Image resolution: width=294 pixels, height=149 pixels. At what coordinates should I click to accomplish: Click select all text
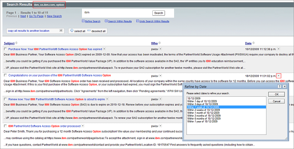click(x=80, y=31)
